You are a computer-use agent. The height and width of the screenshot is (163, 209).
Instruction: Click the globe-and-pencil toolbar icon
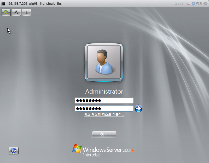[x=6, y=12]
